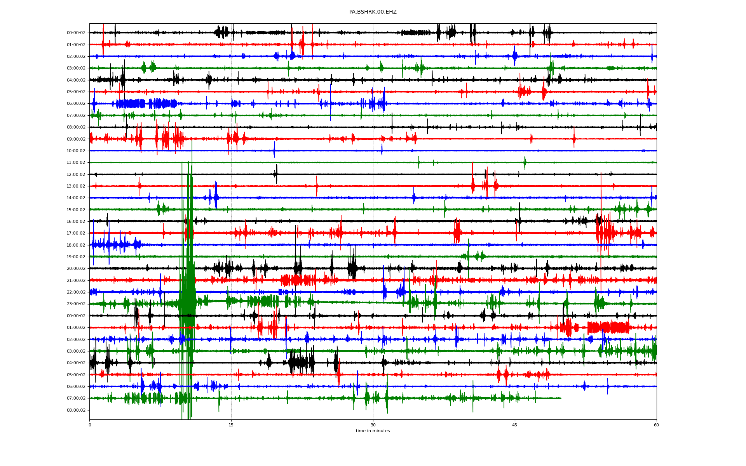Select the 45 minute axis tick label

(514, 425)
